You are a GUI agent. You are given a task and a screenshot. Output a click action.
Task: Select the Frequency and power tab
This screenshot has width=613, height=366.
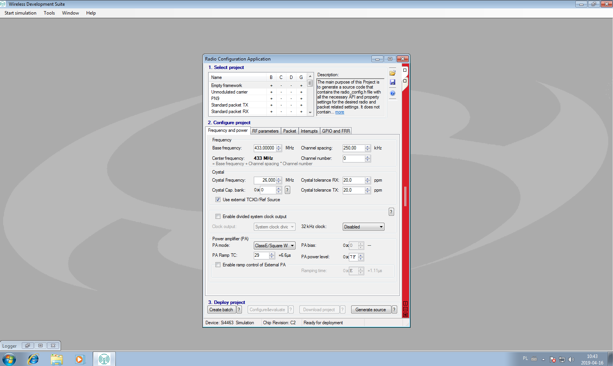[x=228, y=130]
